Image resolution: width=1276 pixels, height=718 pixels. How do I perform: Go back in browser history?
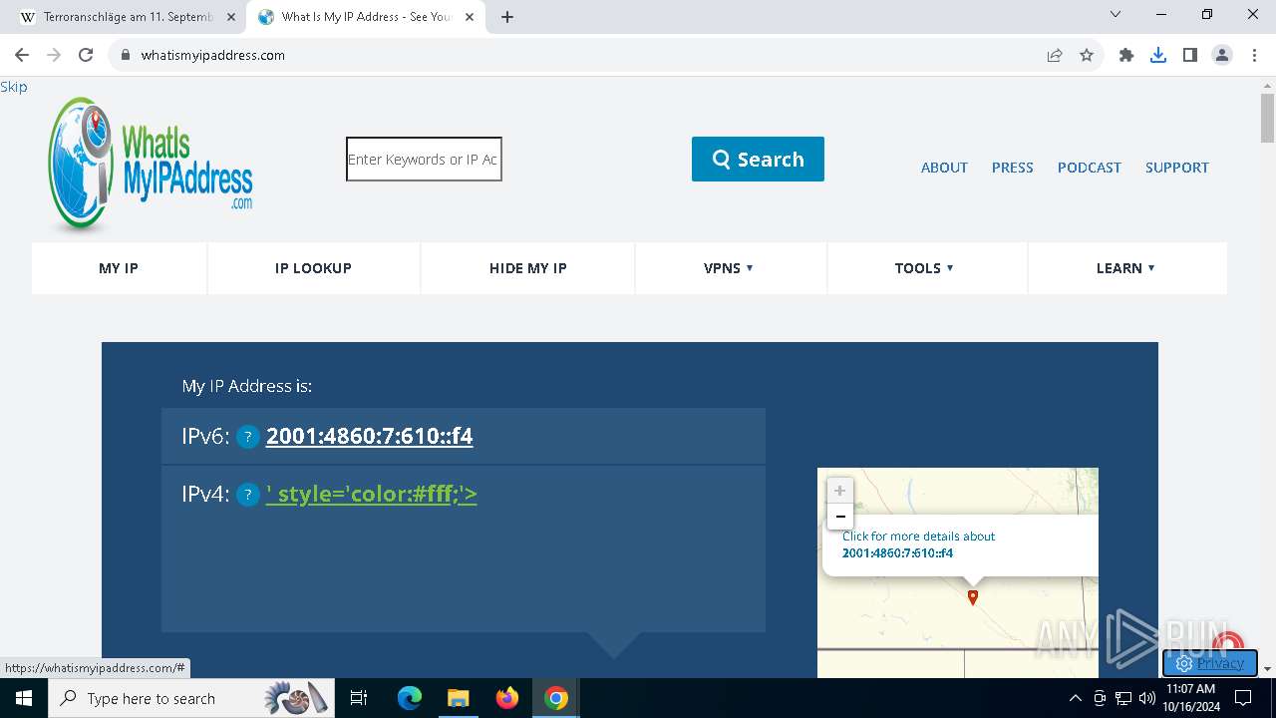[x=22, y=55]
